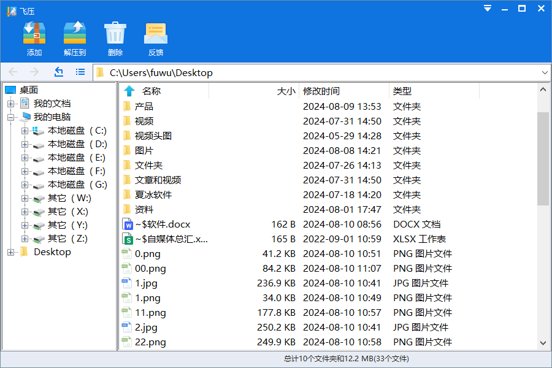Expand 其它 (W:) drive node
552x368 pixels.
pos(25,198)
